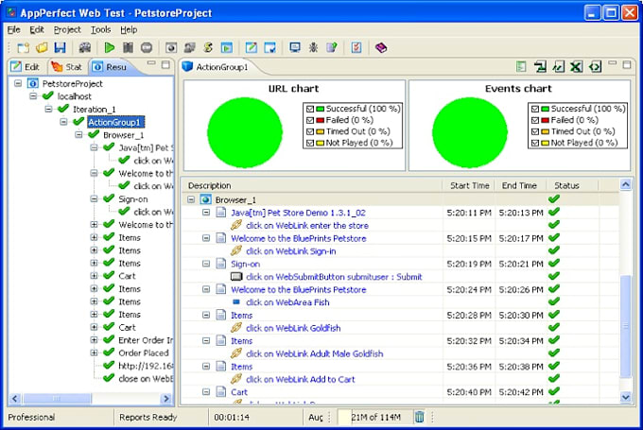Toggle Timed Out checkbox in URL chart legend
643x430 pixels.
tap(310, 131)
